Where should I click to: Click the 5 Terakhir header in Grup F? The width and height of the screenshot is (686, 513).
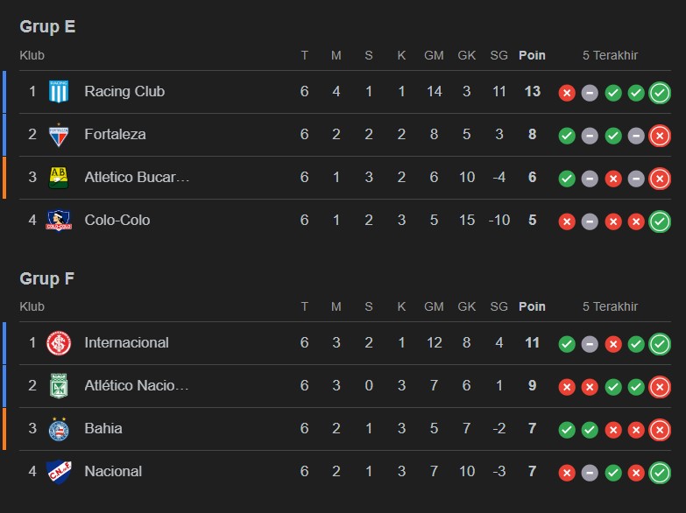[x=610, y=307]
